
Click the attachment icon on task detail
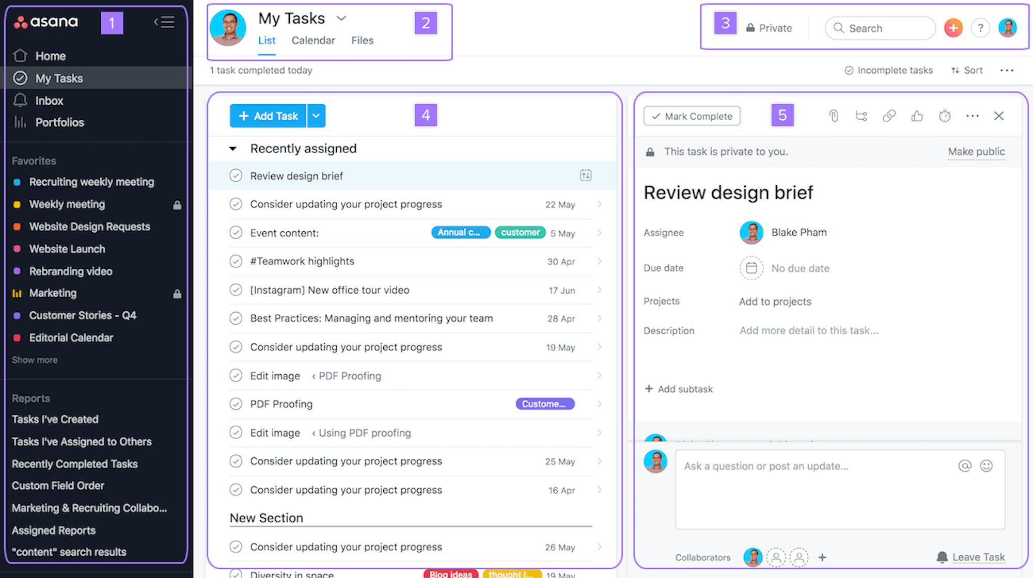point(833,116)
